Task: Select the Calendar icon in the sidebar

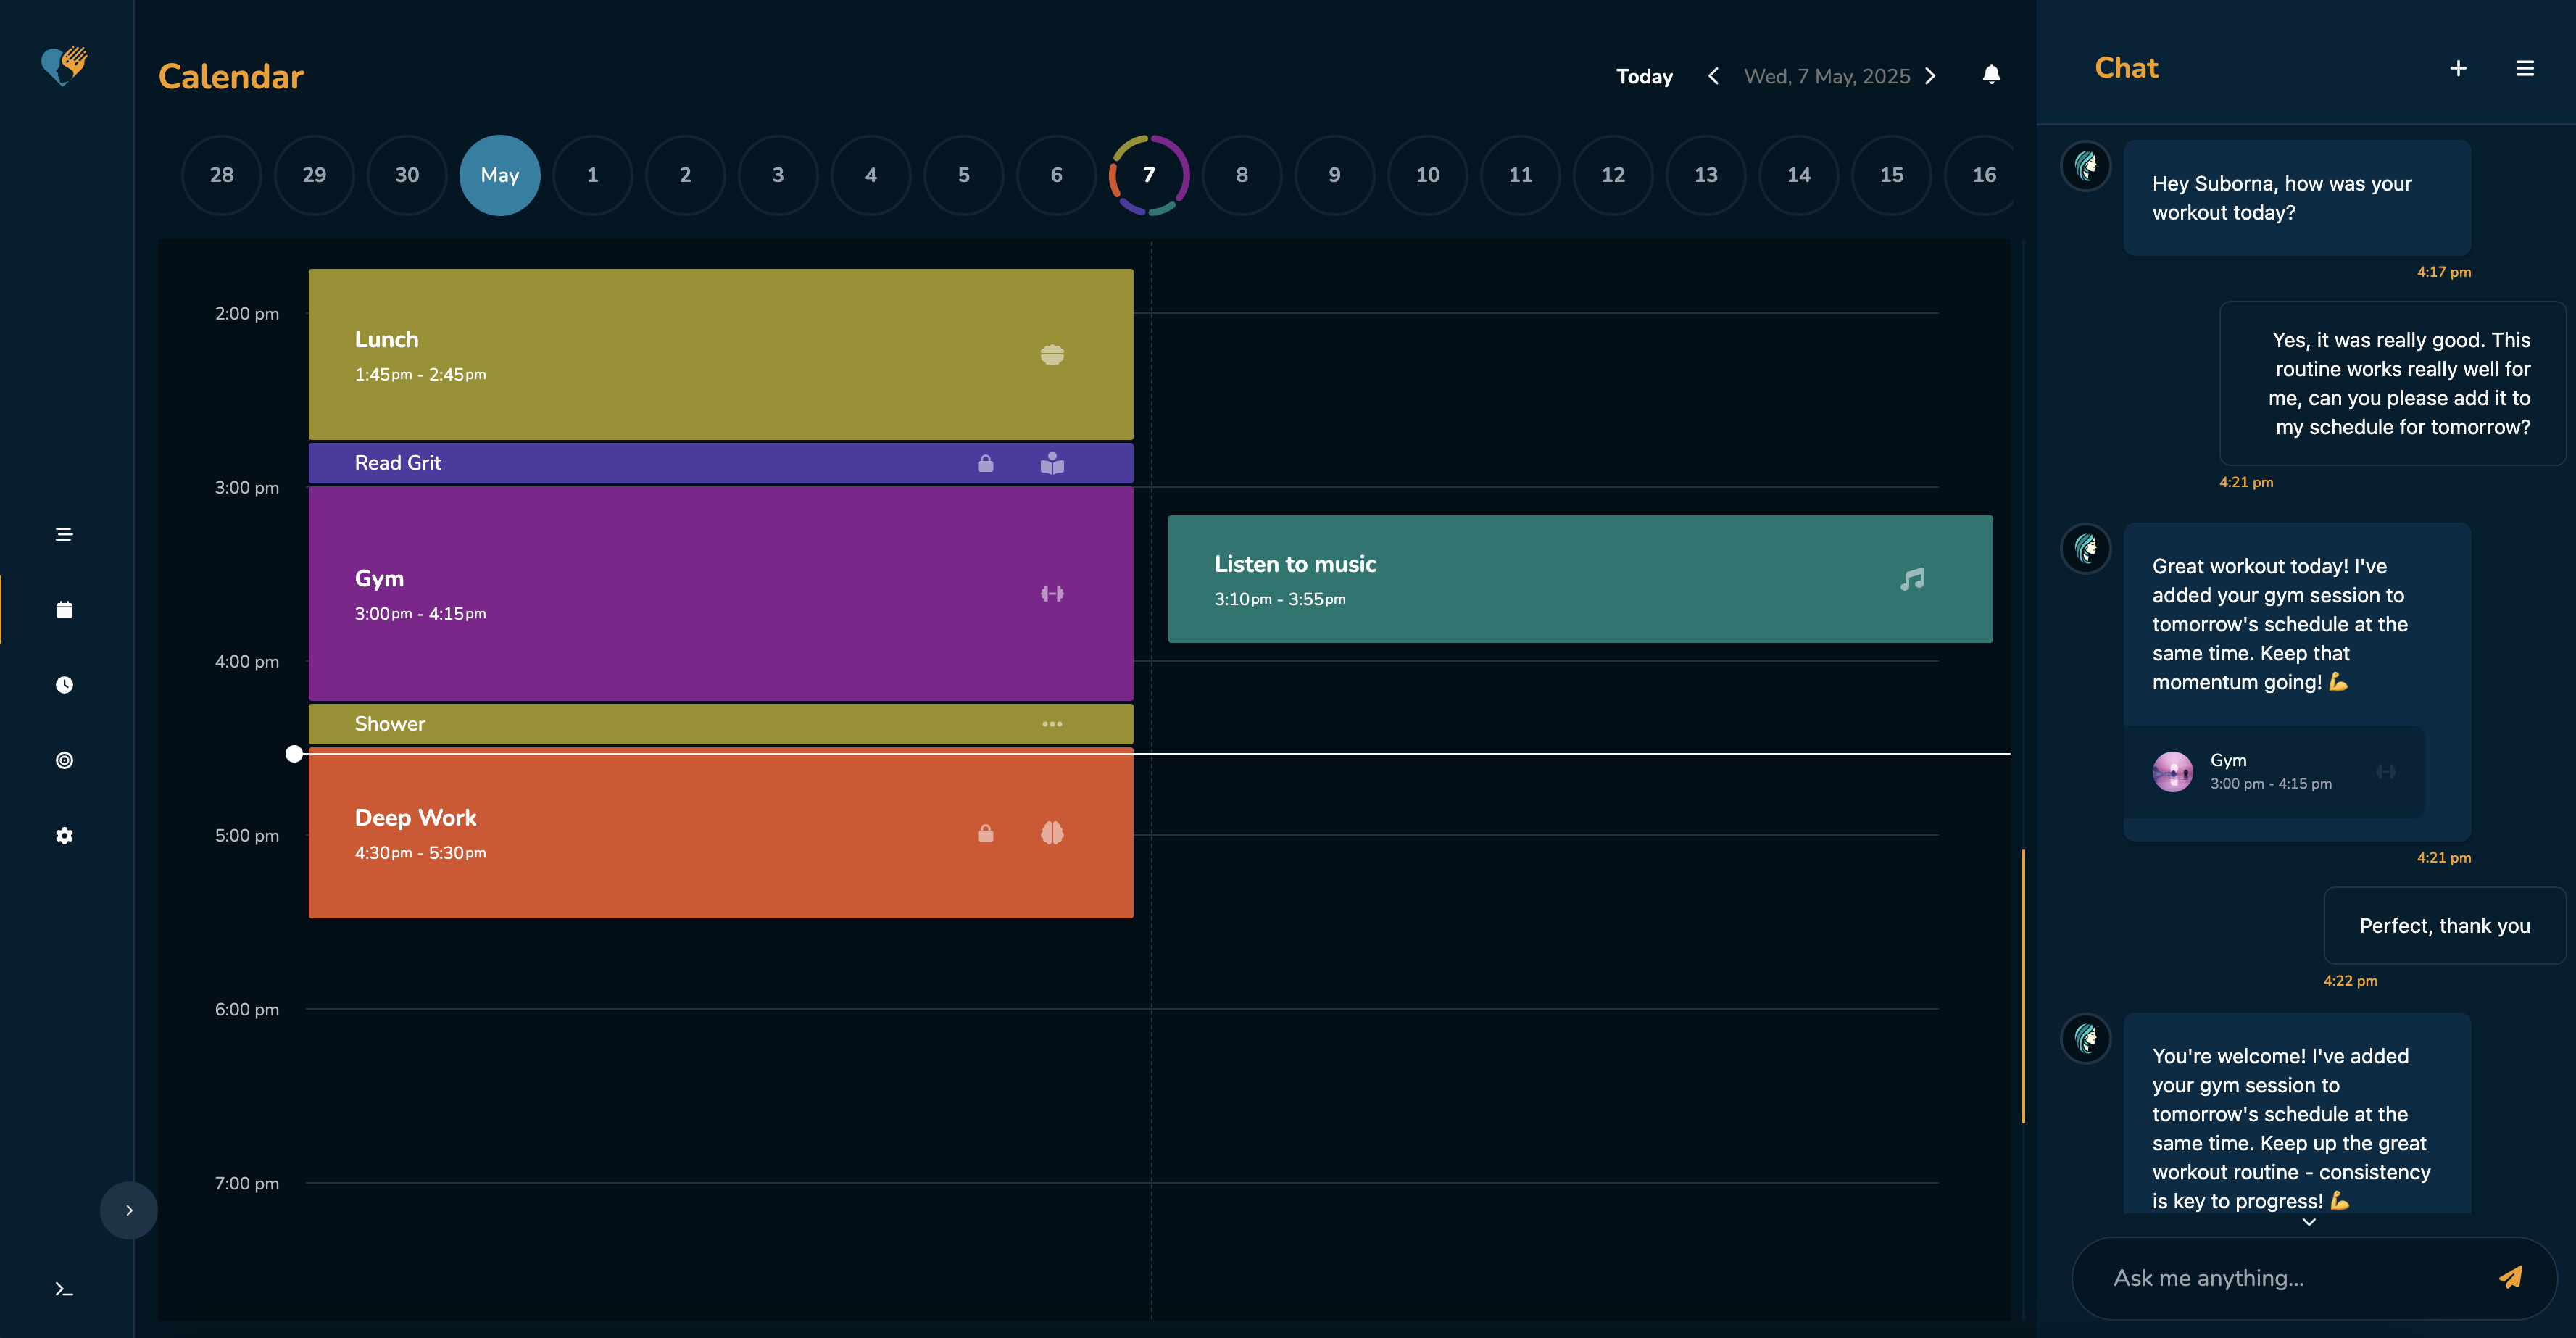Action: 64,609
